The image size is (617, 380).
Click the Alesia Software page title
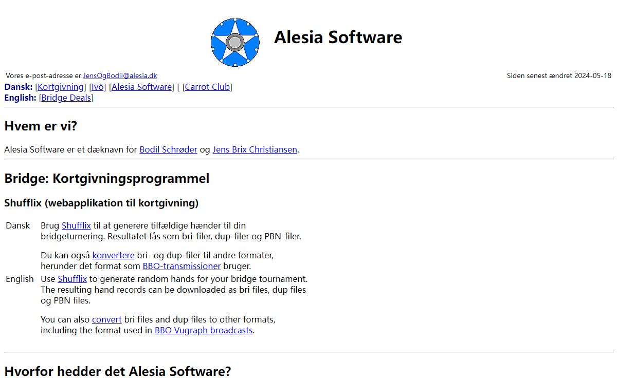pos(338,37)
